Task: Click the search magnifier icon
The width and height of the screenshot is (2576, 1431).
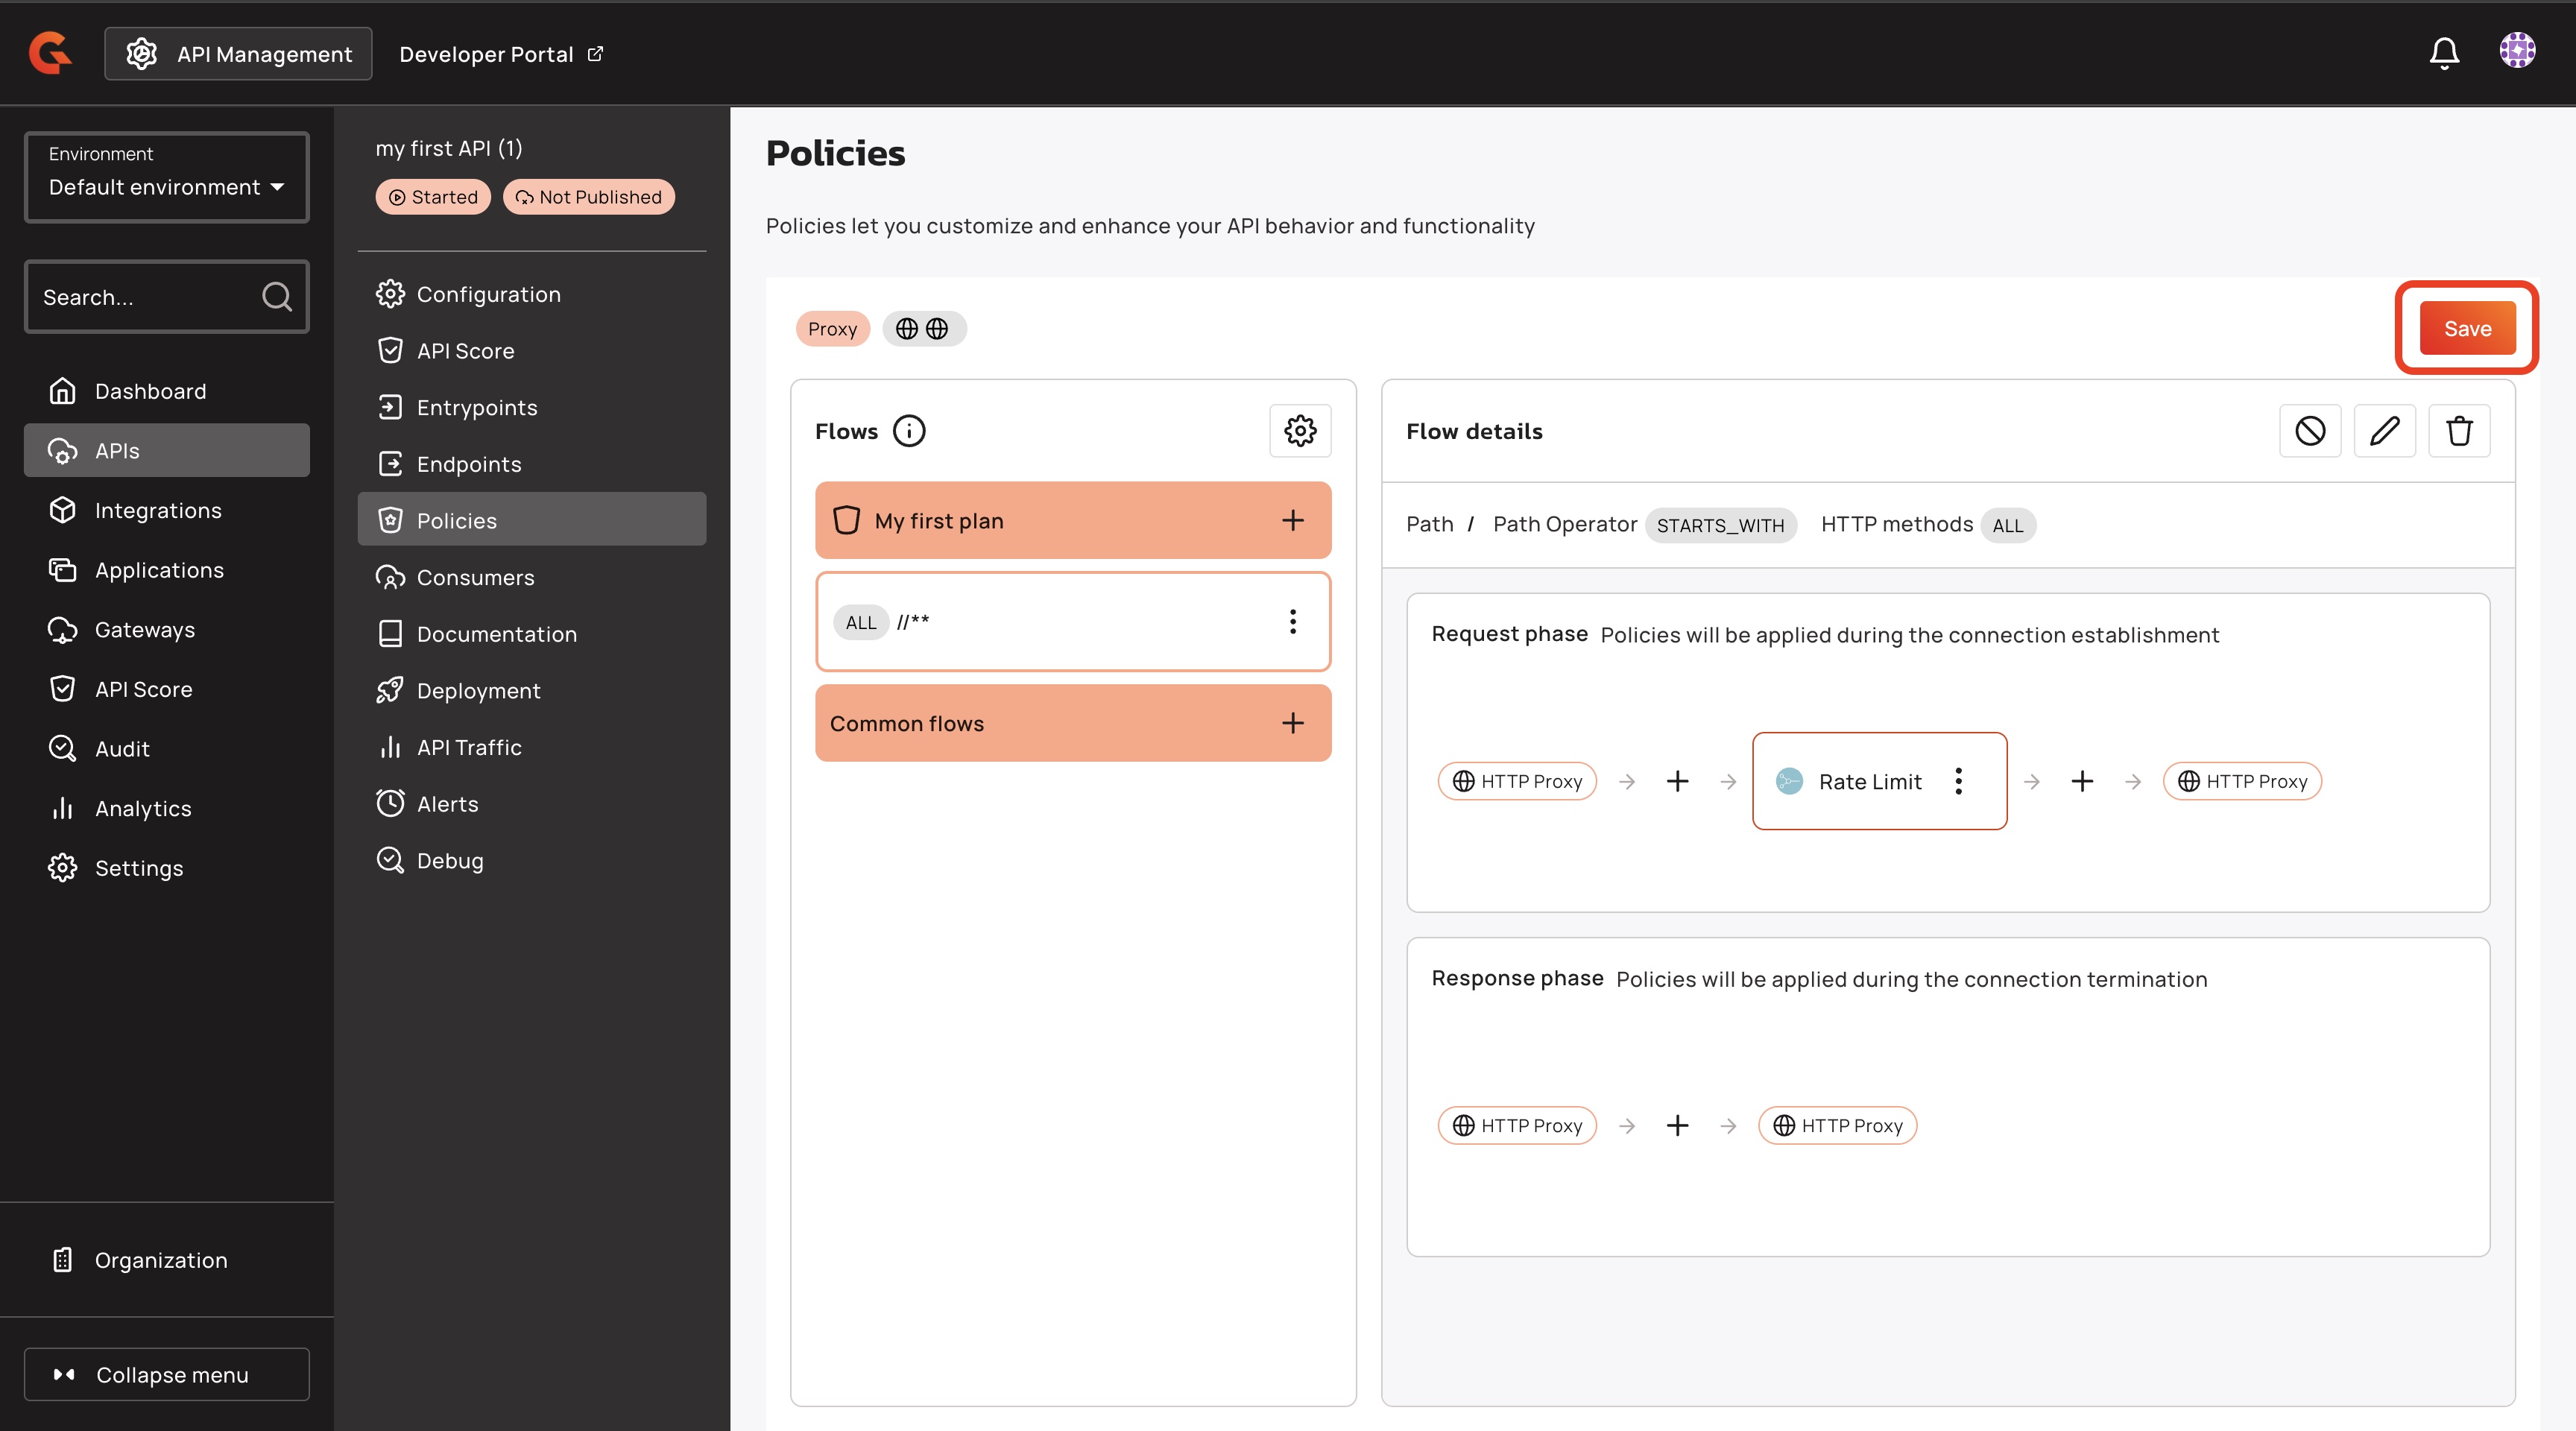Action: click(x=276, y=297)
